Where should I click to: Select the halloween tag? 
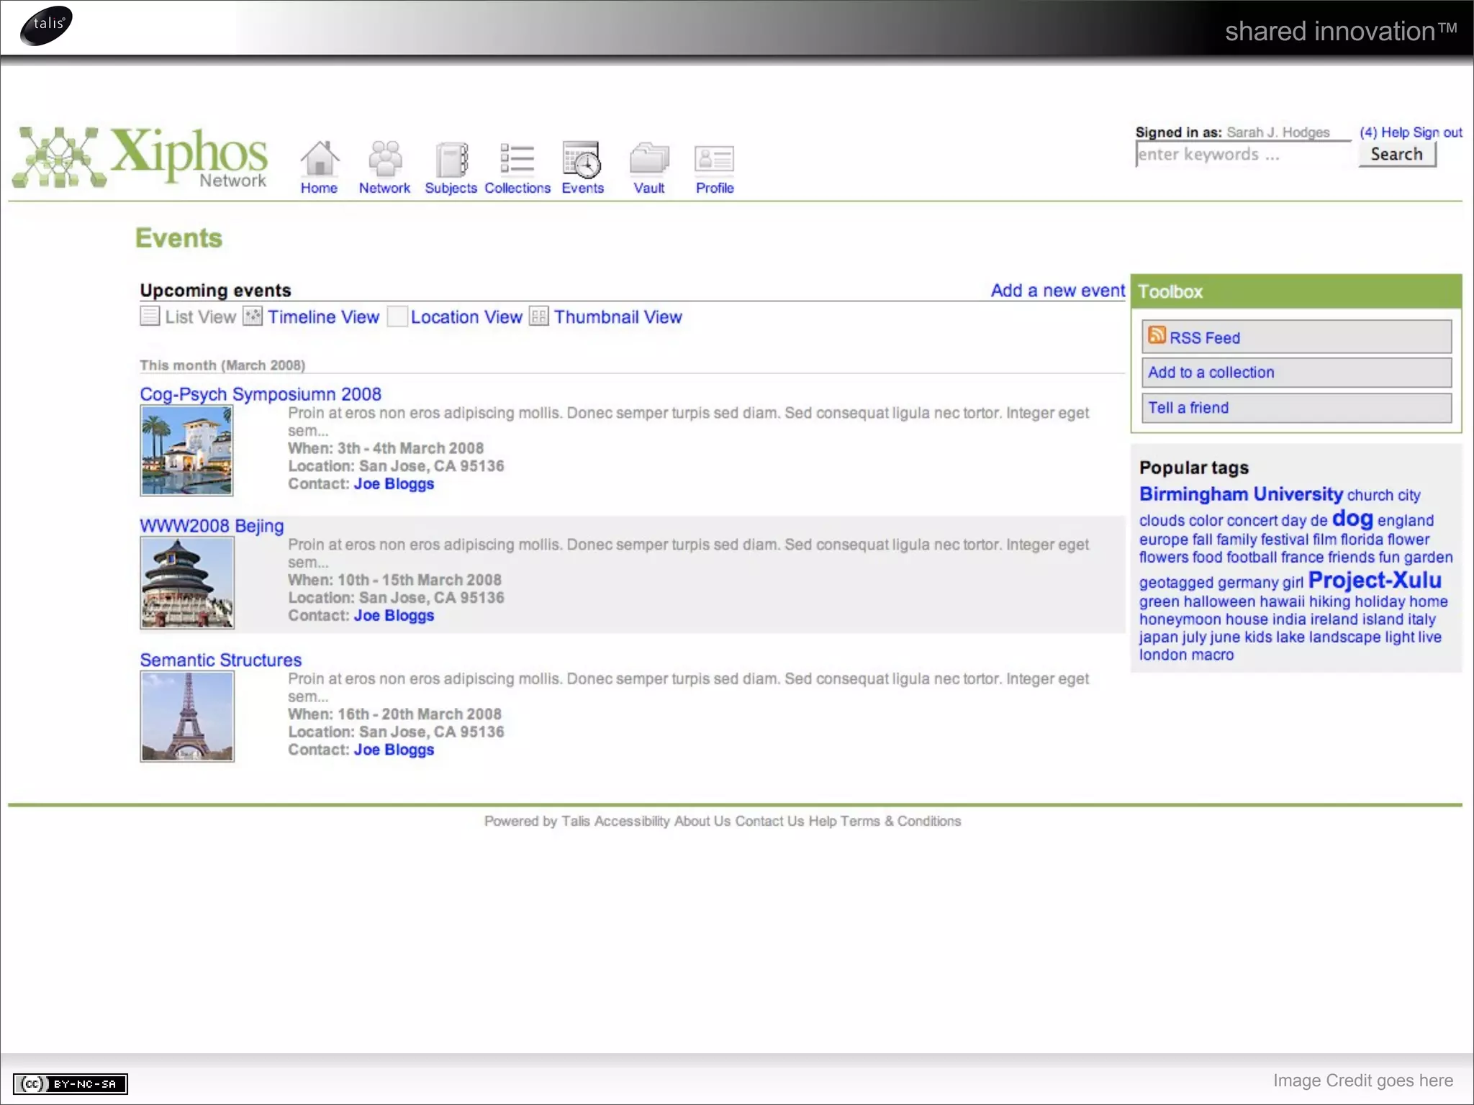1219,601
